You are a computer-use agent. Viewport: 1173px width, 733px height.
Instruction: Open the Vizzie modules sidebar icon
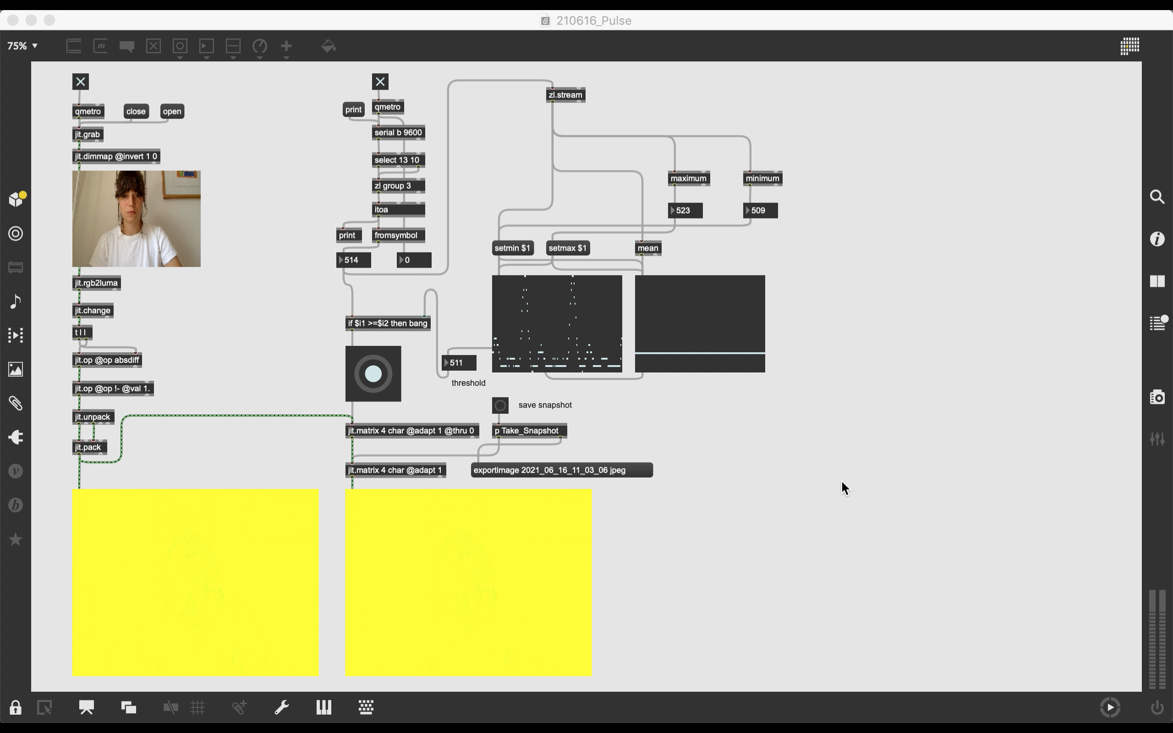[x=16, y=471]
